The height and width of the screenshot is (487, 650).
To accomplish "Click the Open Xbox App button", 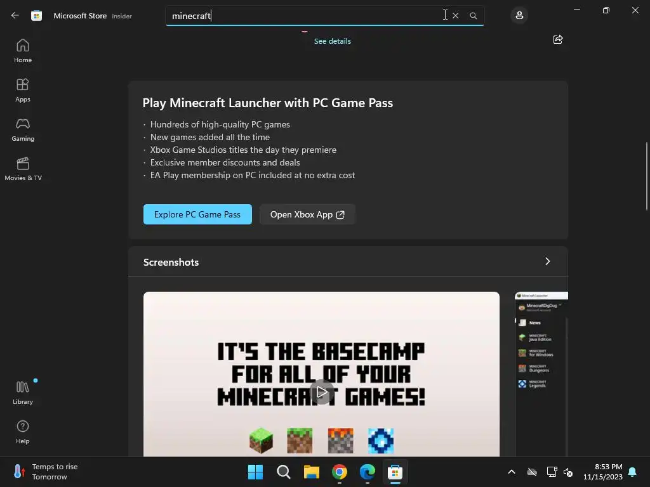I will [307, 214].
